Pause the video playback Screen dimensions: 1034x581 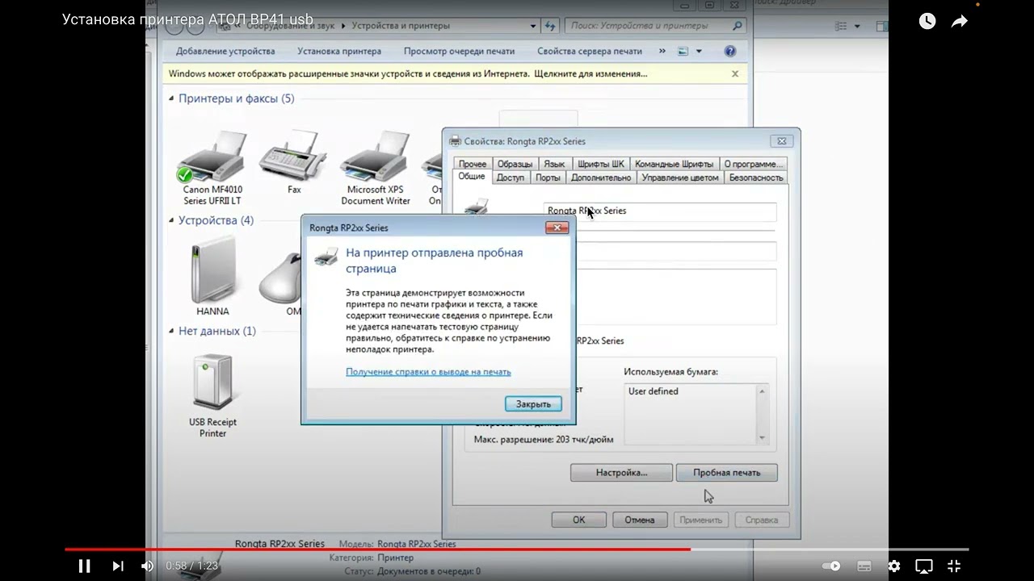click(84, 566)
